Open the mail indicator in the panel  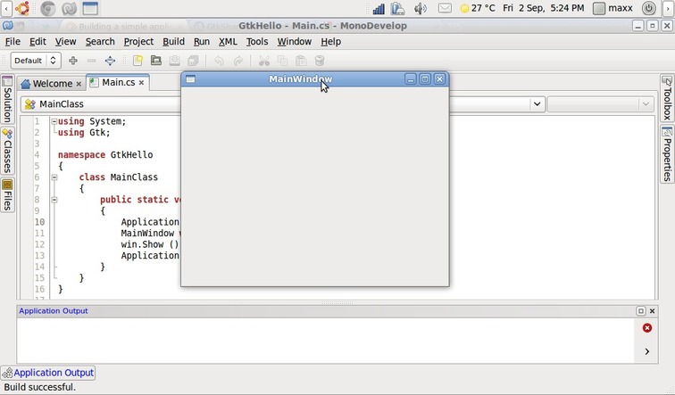click(x=445, y=8)
